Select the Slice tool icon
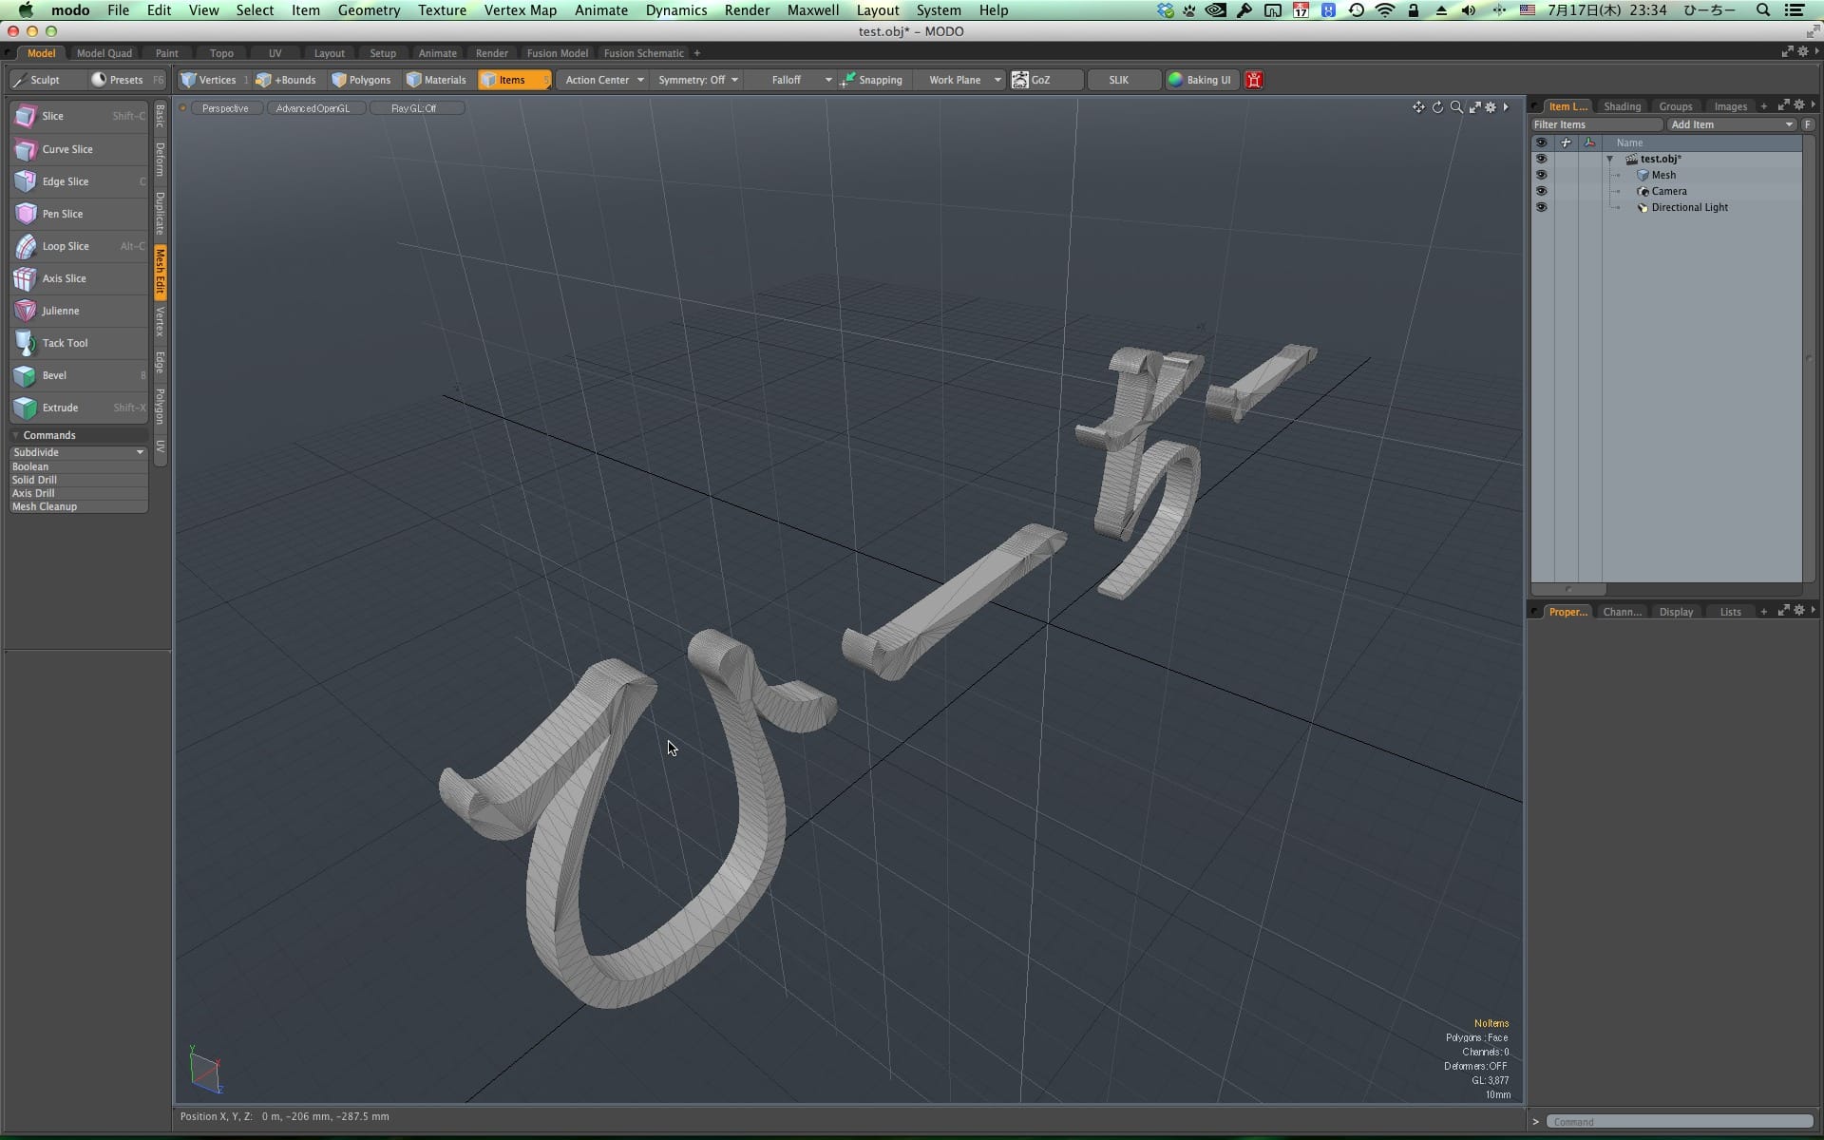The image size is (1824, 1140). 26,116
